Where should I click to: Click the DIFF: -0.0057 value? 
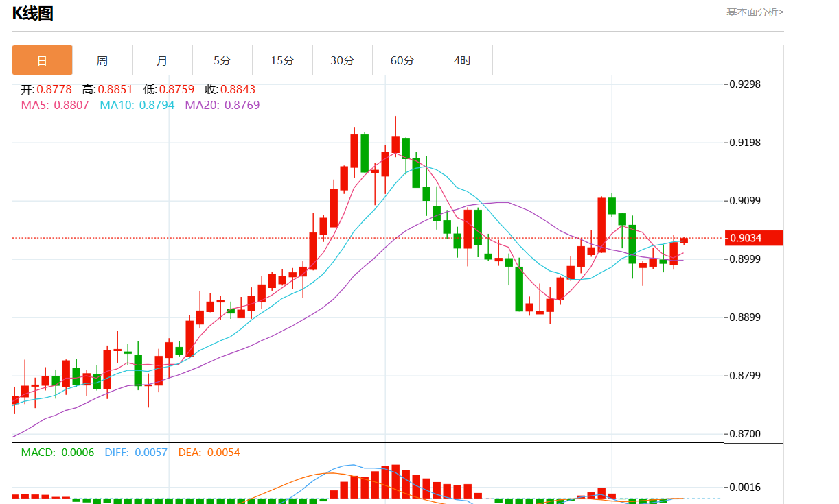tap(136, 453)
